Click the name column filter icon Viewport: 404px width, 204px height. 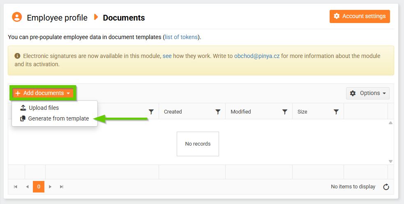pos(151,112)
